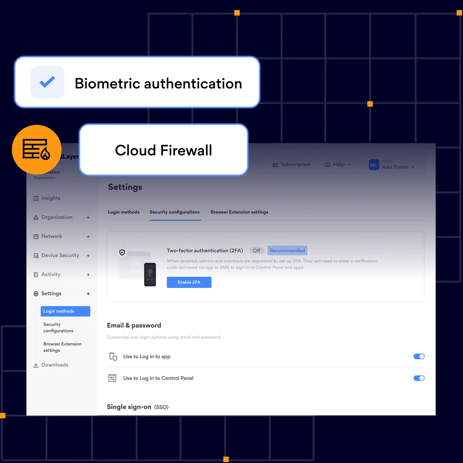Open the Browser Extension settings tab
Screen dimensions: 463x463
click(x=239, y=212)
